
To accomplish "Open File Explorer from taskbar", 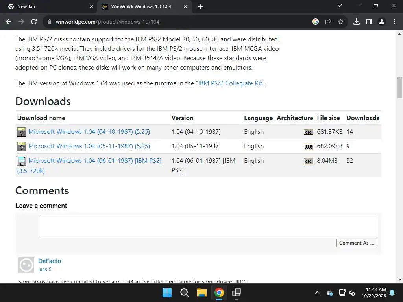I will pyautogui.click(x=202, y=293).
